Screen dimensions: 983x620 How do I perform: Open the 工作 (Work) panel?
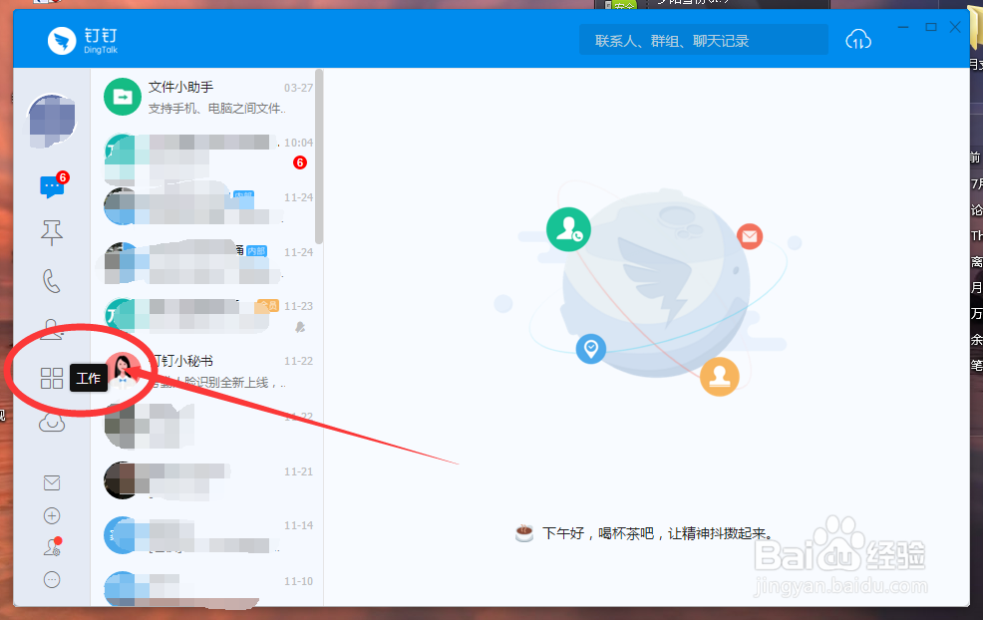(51, 378)
